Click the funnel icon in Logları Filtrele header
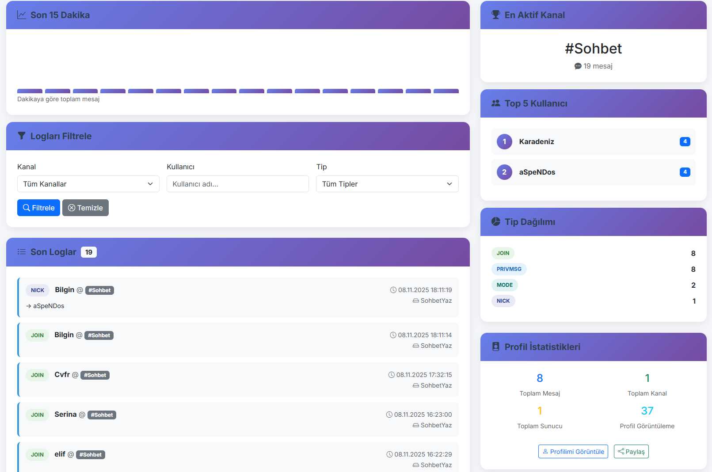712x472 pixels. pos(21,136)
